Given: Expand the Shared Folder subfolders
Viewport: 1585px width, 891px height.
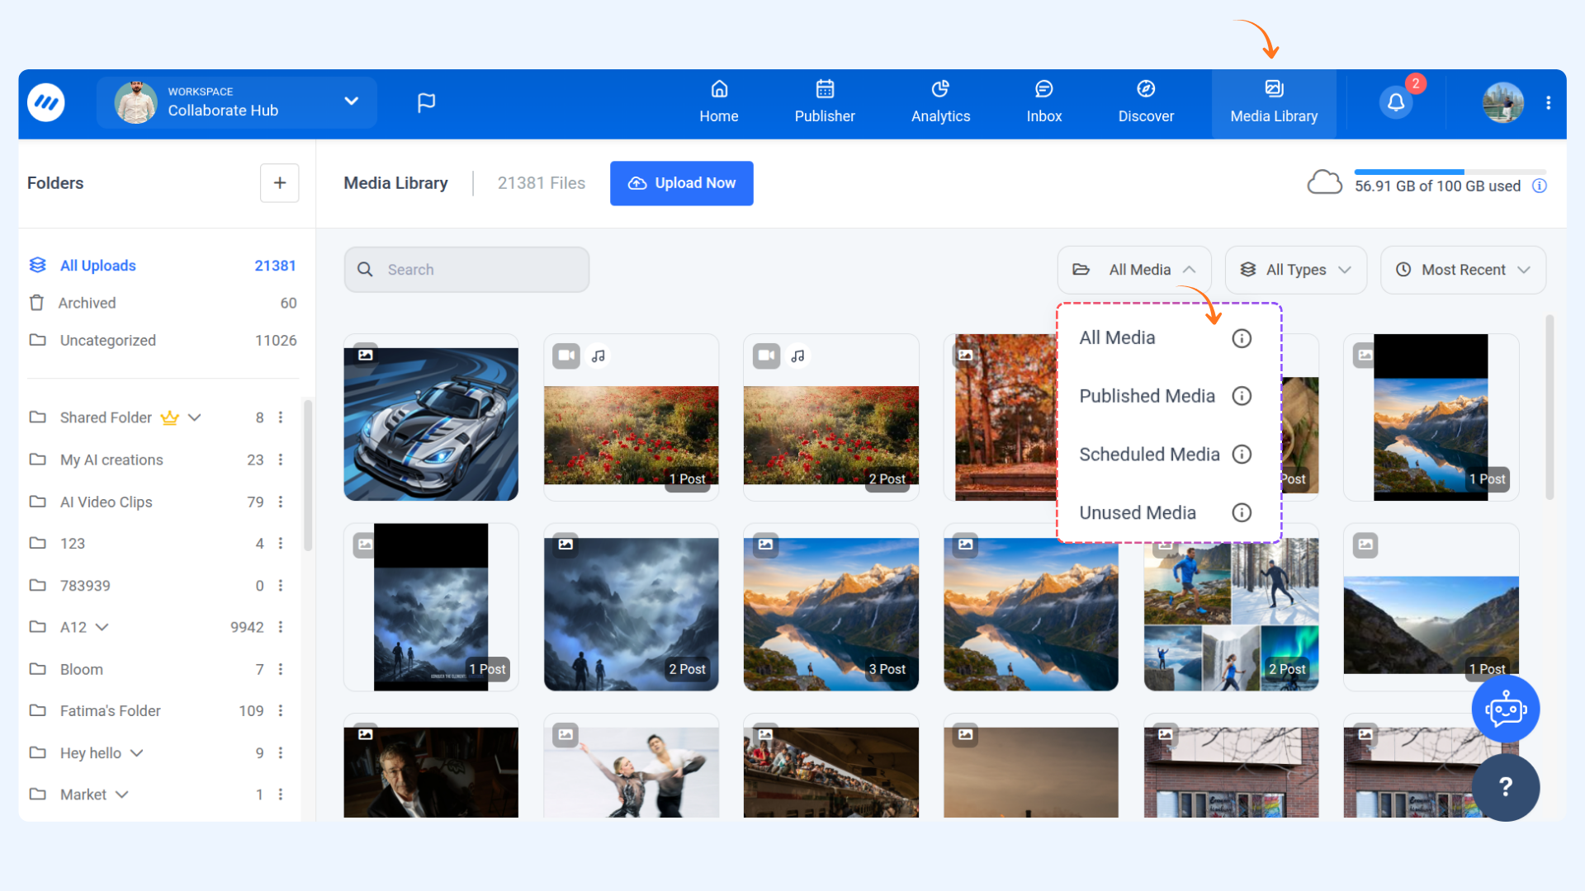Looking at the screenshot, I should coord(195,417).
